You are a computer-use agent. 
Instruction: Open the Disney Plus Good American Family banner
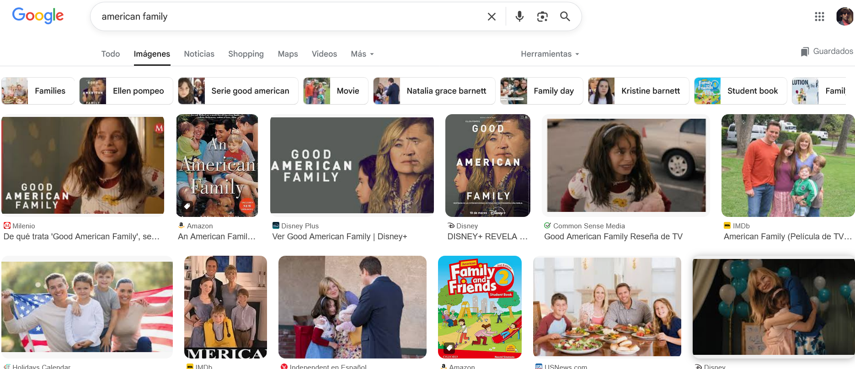[352, 165]
